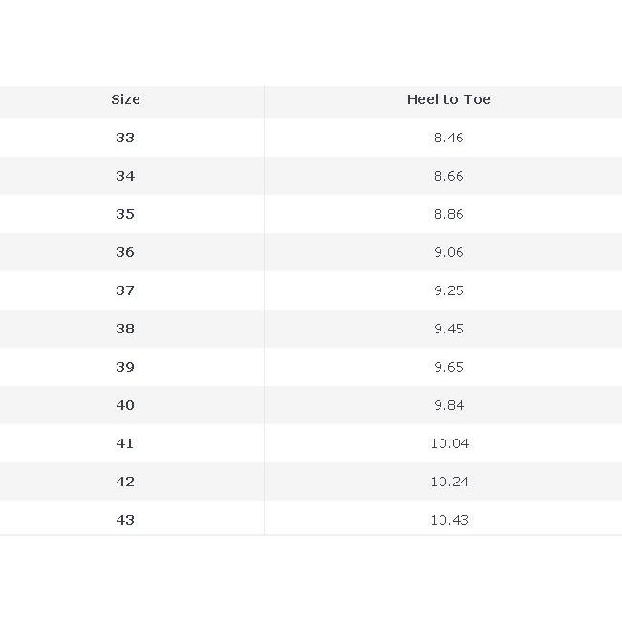The image size is (622, 622).
Task: Select the size 34 cell
Action: 125,176
